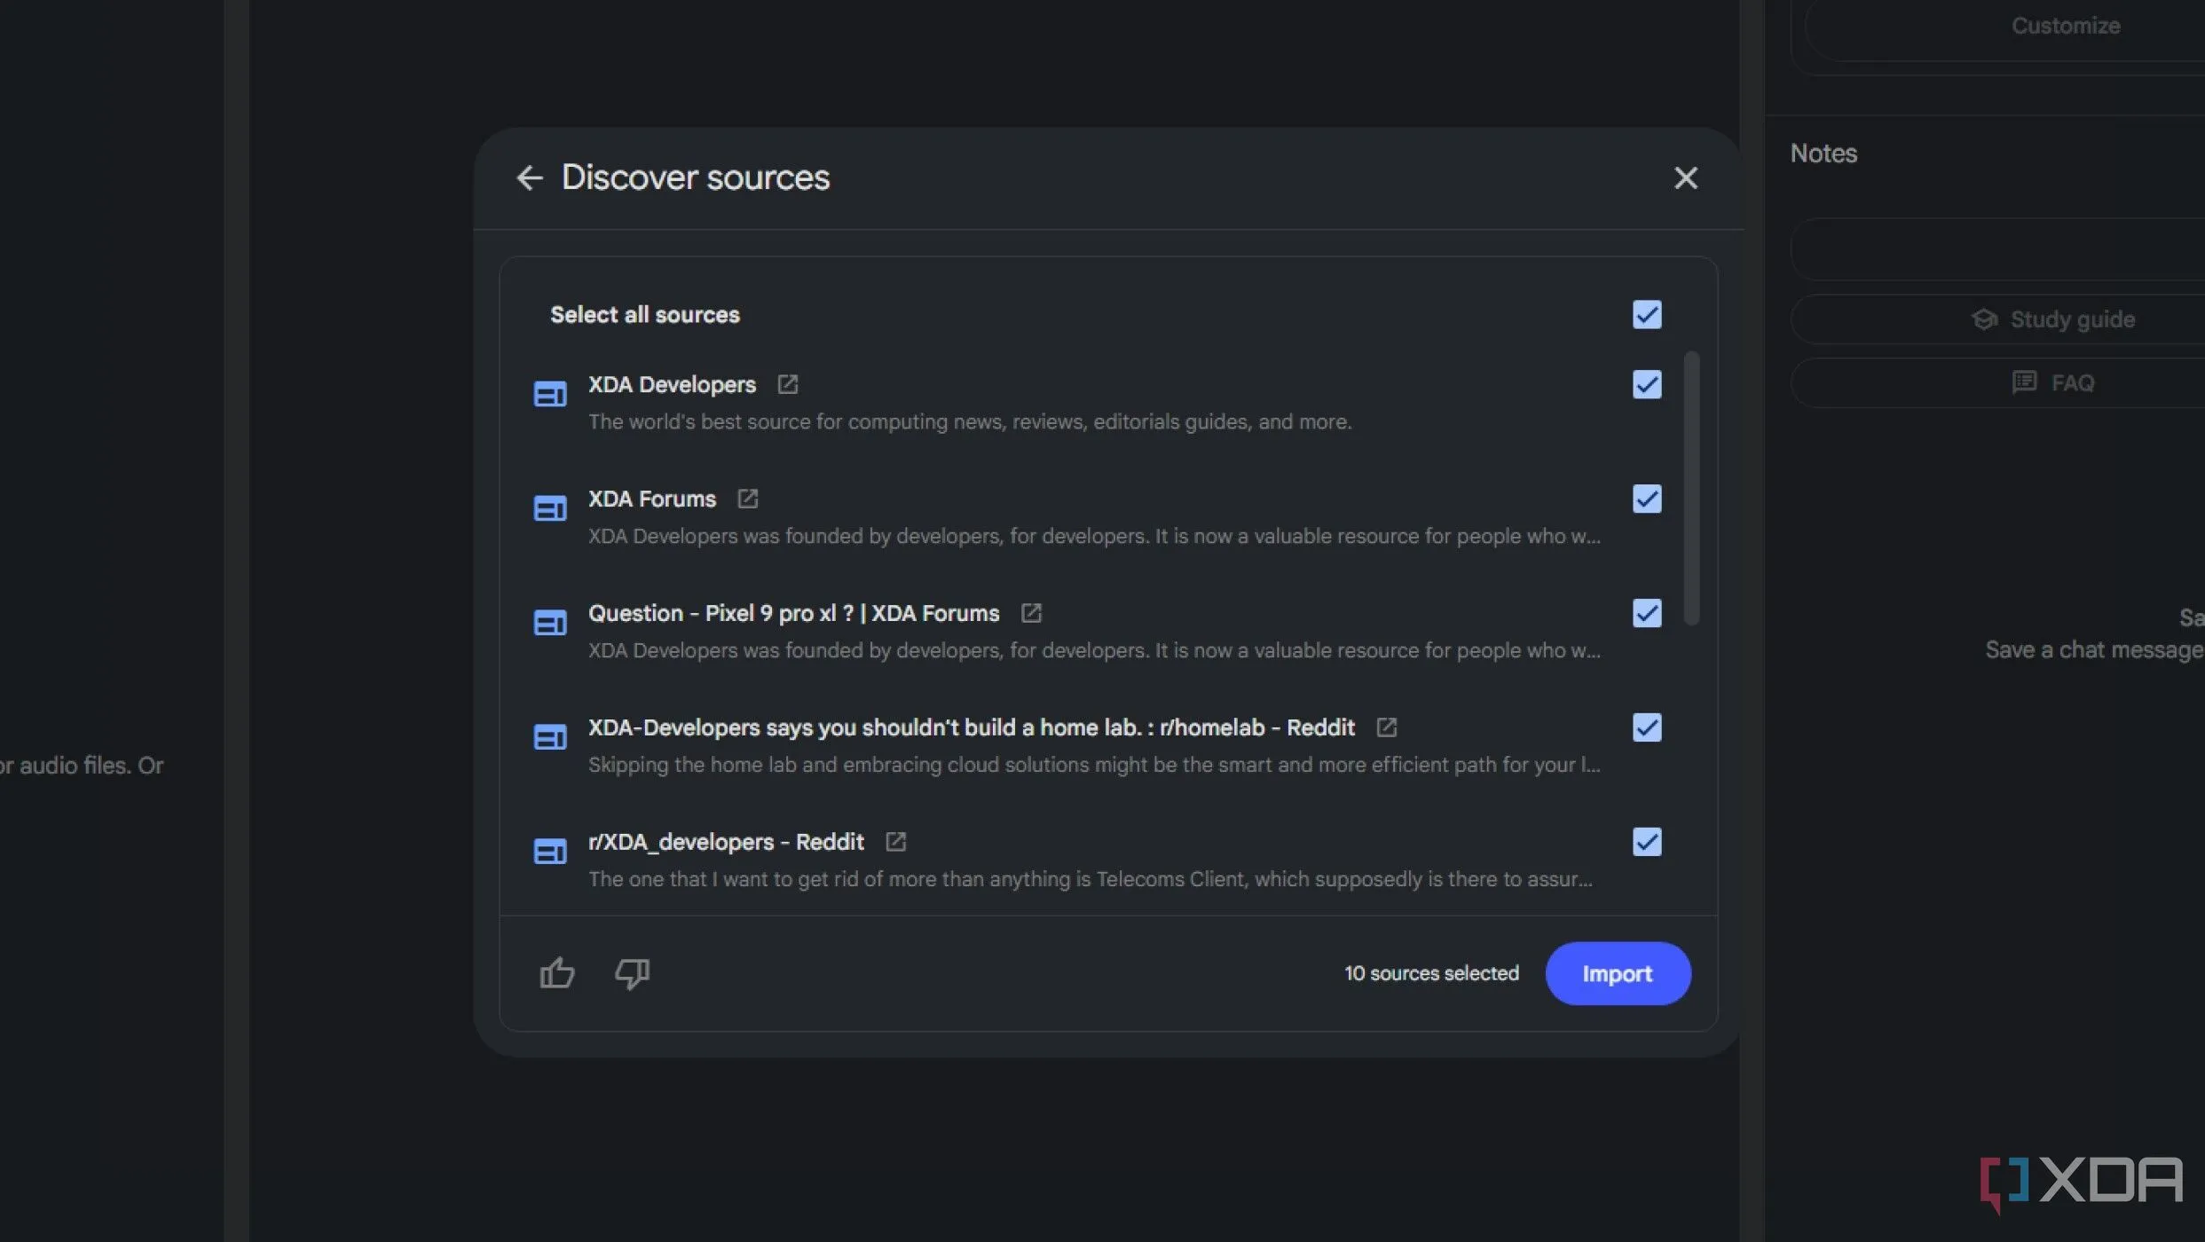Untick the r/homelab Reddit source checkbox
This screenshot has height=1242, width=2205.
coord(1647,728)
